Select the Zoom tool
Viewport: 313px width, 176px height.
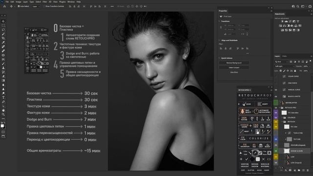[3, 114]
